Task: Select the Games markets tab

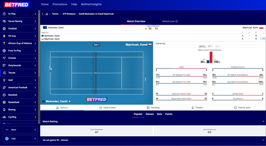Action: tap(150, 114)
